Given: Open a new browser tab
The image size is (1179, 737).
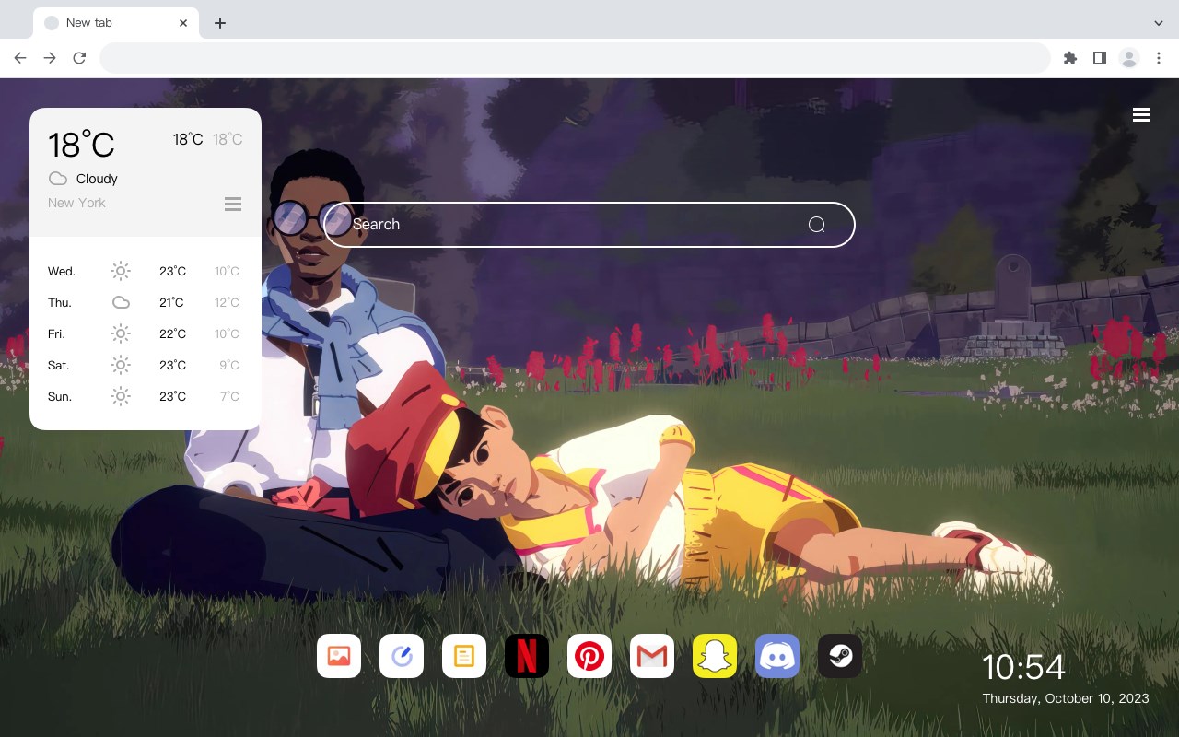Looking at the screenshot, I should tap(219, 23).
